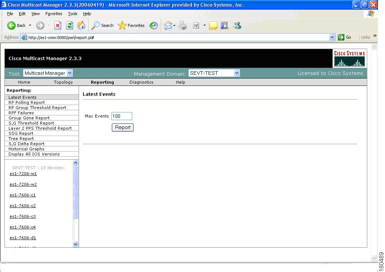Click the Edit with Word icon
Viewport: 385px width, 272px height.
196,25
